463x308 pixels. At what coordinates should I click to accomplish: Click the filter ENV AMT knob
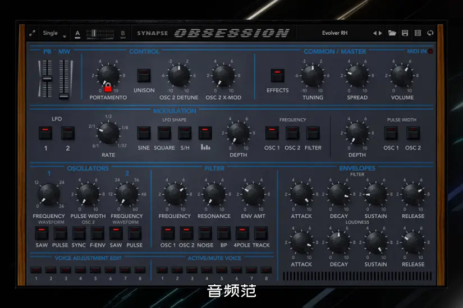click(253, 194)
